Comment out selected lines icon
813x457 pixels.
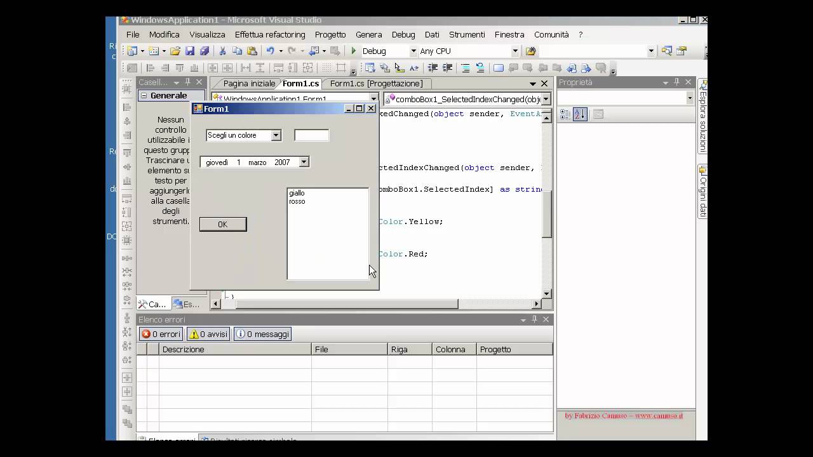pyautogui.click(x=466, y=68)
